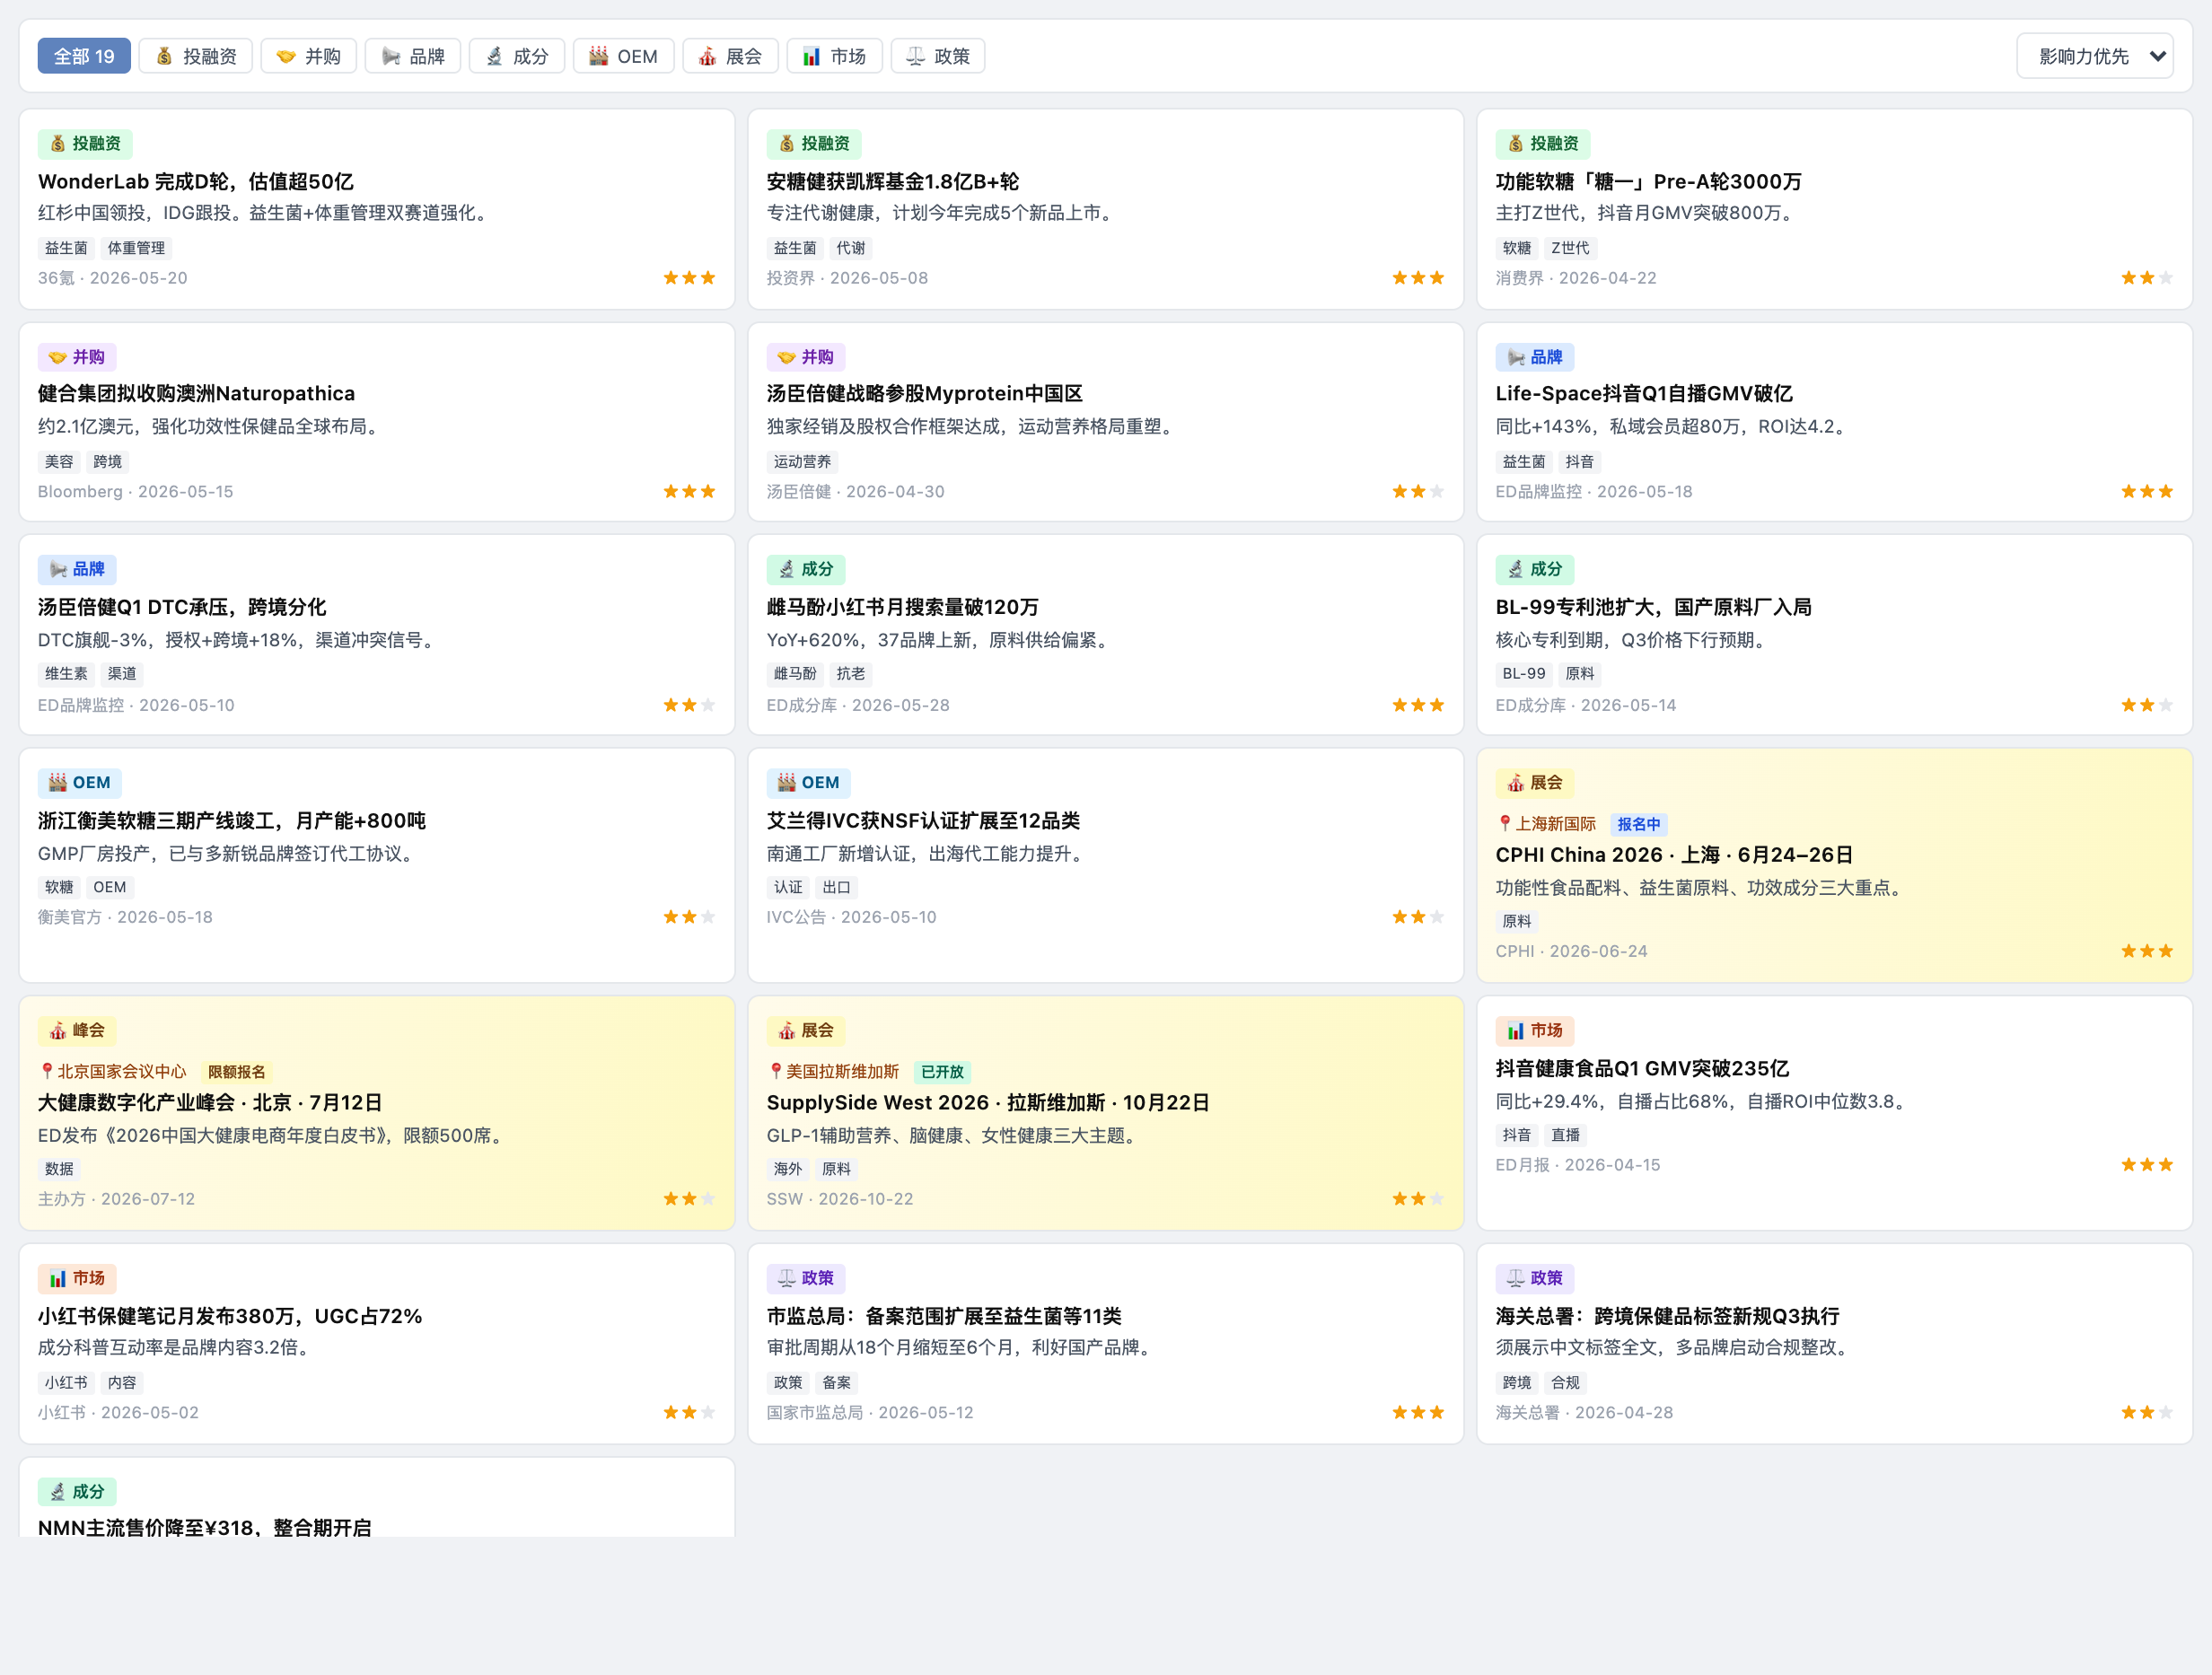This screenshot has width=2212, height=1675.
Task: Open the BL-99专利池扩大 headline
Action: click(1653, 607)
